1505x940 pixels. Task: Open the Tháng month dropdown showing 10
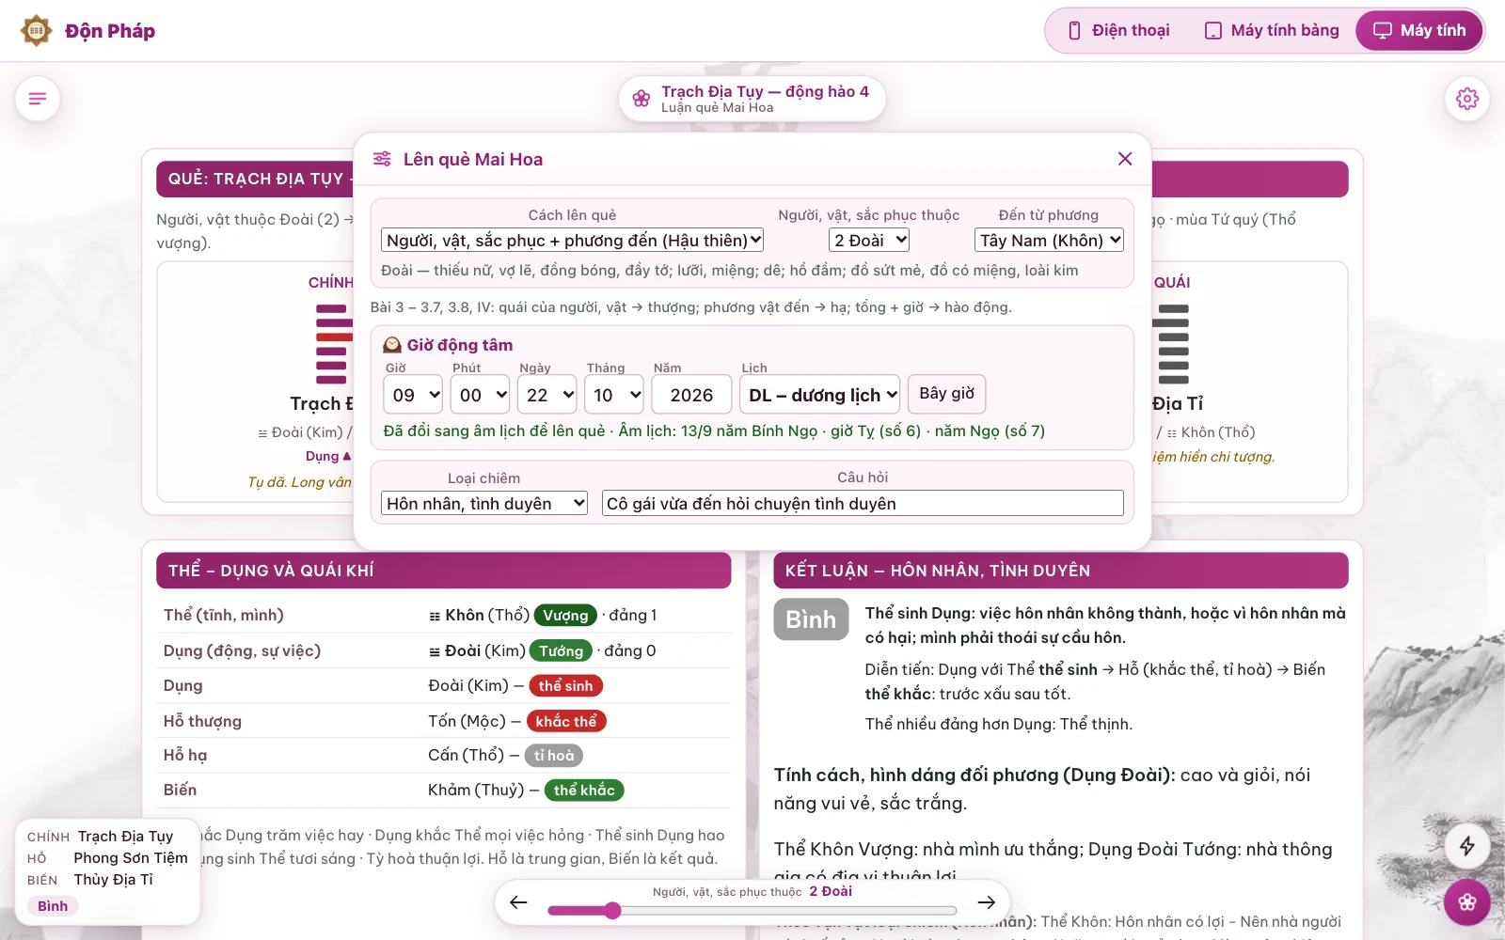pos(614,395)
